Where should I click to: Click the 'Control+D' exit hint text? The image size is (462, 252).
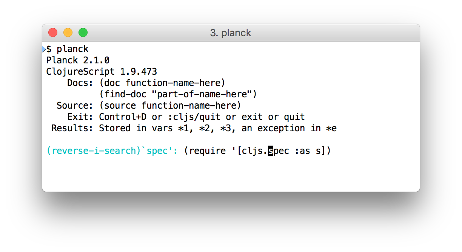[x=123, y=117]
